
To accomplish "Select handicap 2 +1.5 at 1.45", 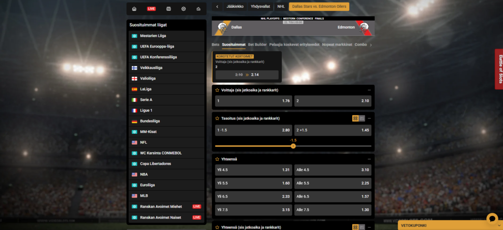I will pyautogui.click(x=333, y=130).
